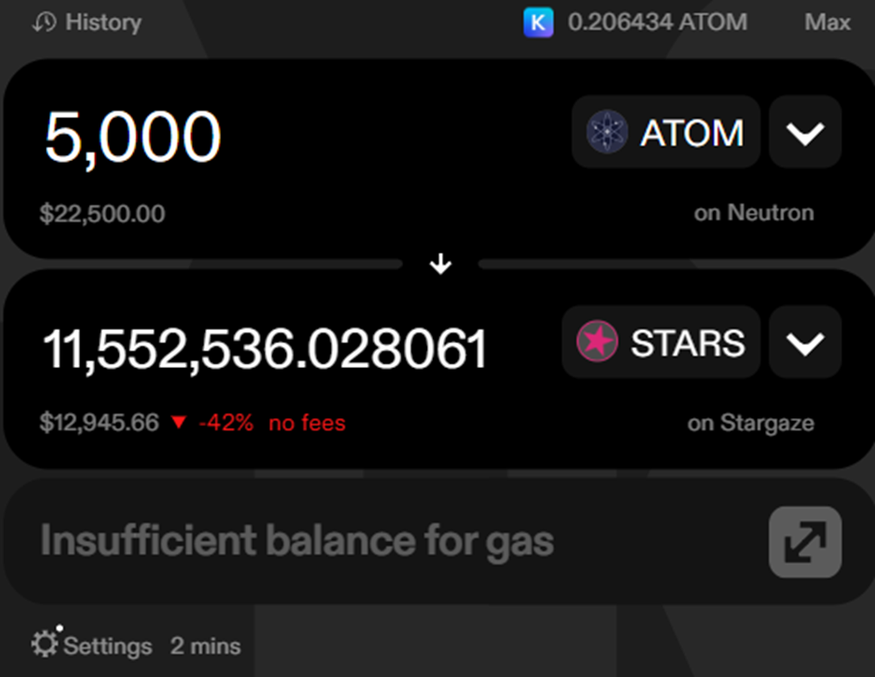Open the ATOM asset selector
The image size is (875, 677).
click(x=665, y=132)
